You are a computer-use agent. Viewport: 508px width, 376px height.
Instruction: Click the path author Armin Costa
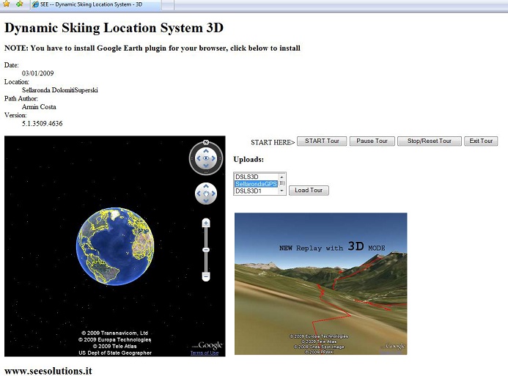(x=39, y=107)
